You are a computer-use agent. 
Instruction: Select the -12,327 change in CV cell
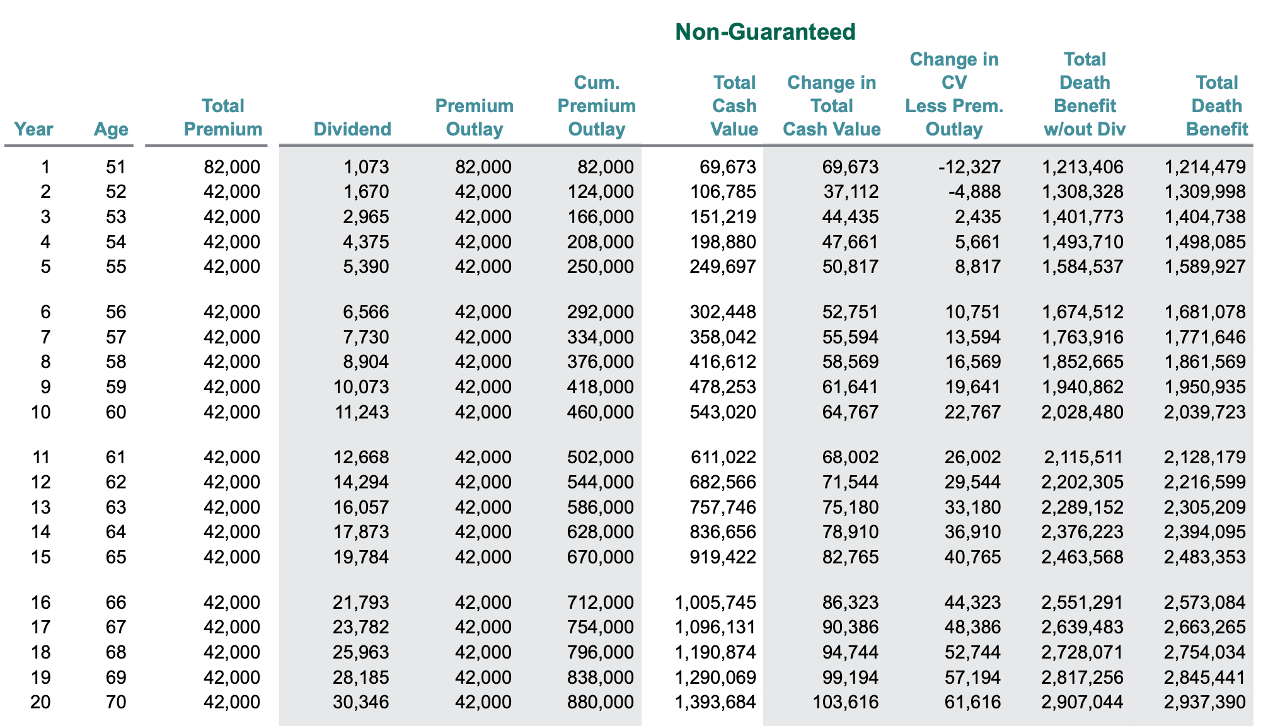(969, 166)
